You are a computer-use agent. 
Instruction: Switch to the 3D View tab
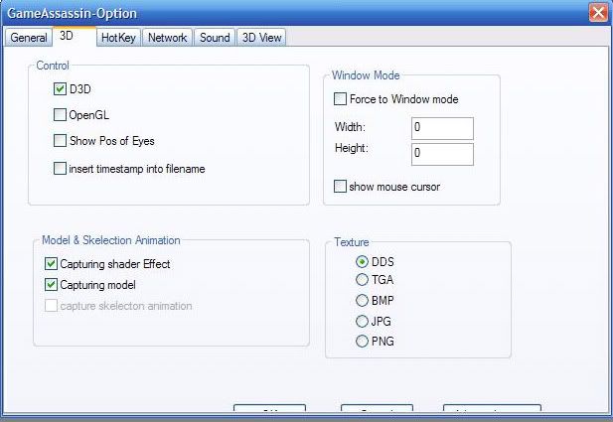point(261,38)
